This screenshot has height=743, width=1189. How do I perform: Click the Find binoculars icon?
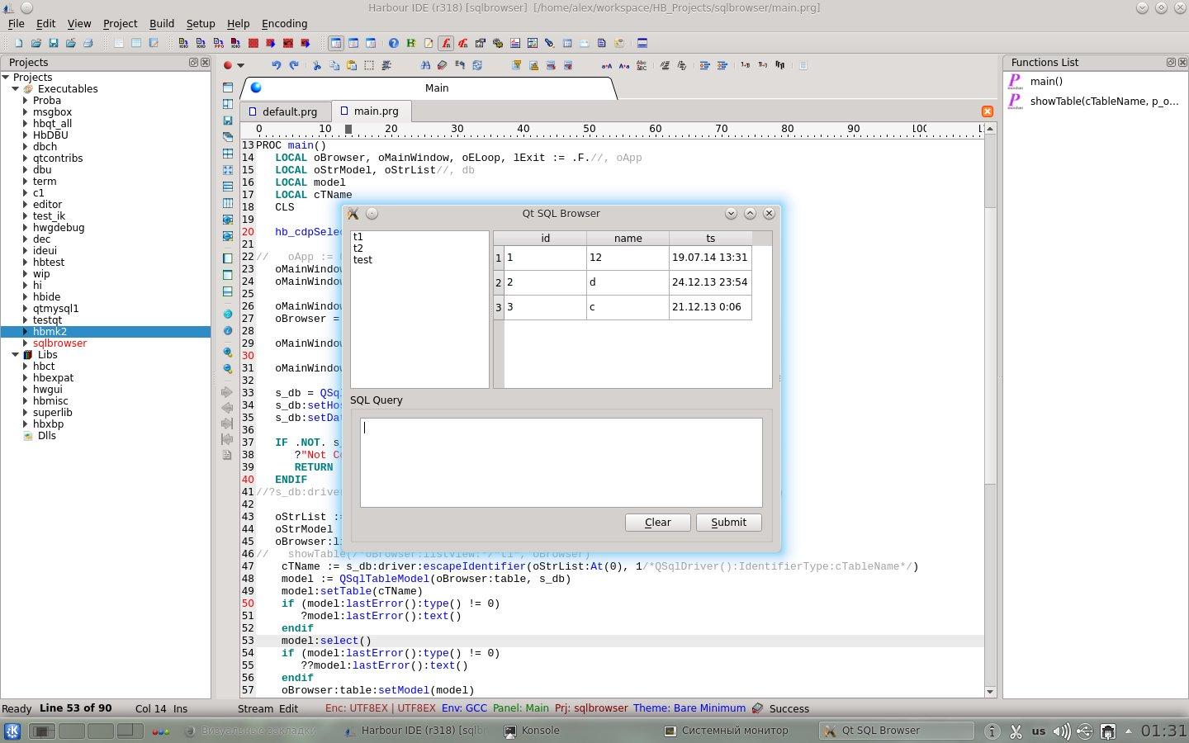[x=425, y=65]
